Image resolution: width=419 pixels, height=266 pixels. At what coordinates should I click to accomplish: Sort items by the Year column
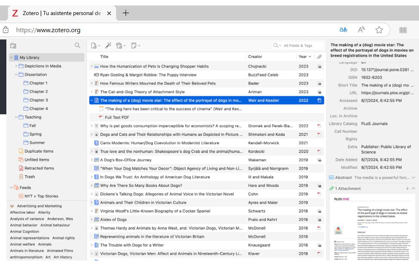click(303, 57)
